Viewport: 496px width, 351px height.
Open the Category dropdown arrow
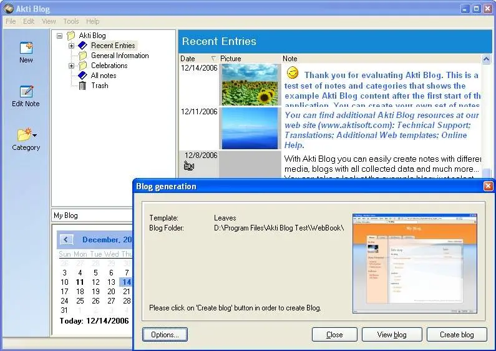35,136
